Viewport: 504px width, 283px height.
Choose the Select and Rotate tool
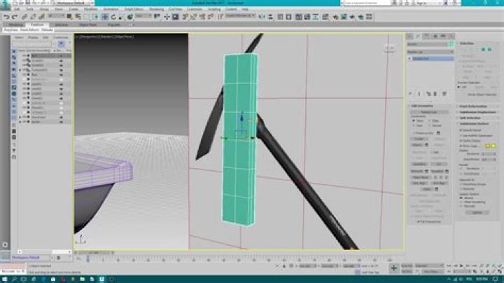click(x=113, y=17)
